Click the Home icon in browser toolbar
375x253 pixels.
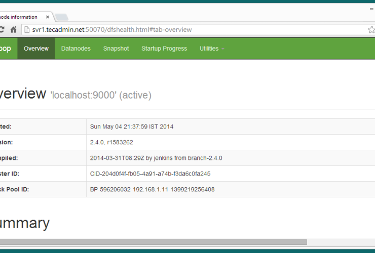14,29
